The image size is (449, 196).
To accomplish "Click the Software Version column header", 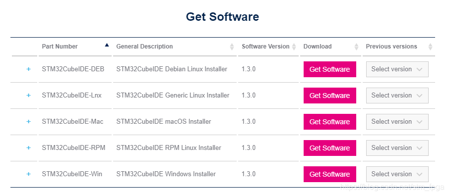I will coord(265,47).
